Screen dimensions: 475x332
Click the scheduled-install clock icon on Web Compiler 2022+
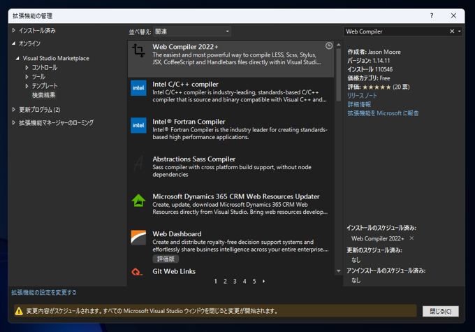pos(329,46)
